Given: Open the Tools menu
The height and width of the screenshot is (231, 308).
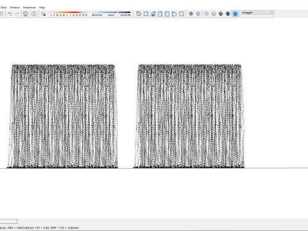Looking at the screenshot, I should pyautogui.click(x=3, y=8).
